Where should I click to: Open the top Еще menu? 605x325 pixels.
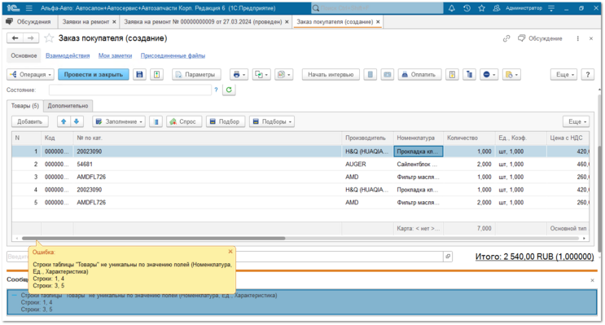click(x=563, y=74)
